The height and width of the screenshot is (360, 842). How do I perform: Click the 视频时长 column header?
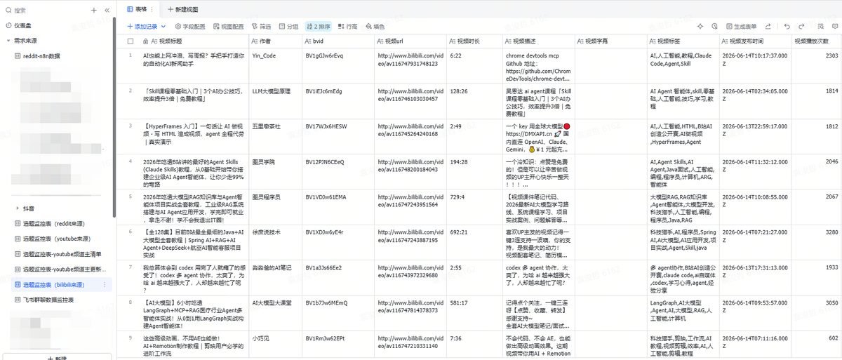click(x=474, y=41)
